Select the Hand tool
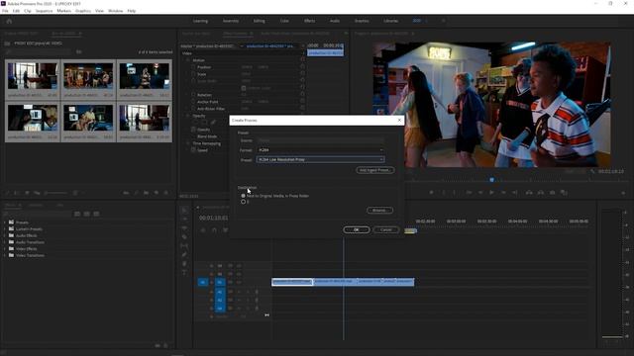The height and width of the screenshot is (356, 634). click(184, 264)
